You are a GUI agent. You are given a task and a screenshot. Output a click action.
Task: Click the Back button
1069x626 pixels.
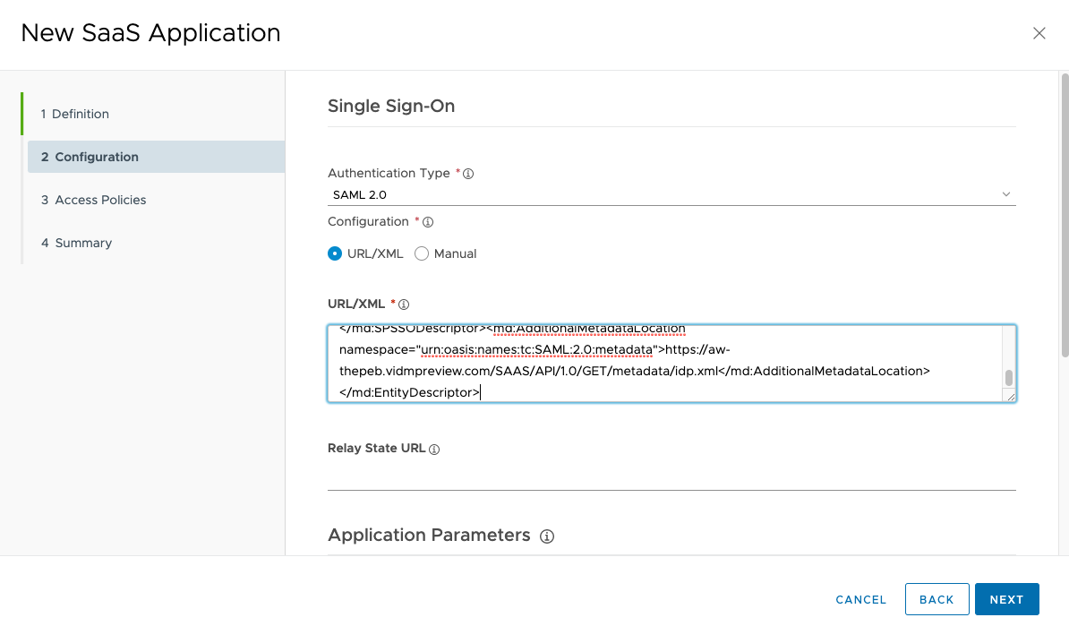(x=936, y=599)
